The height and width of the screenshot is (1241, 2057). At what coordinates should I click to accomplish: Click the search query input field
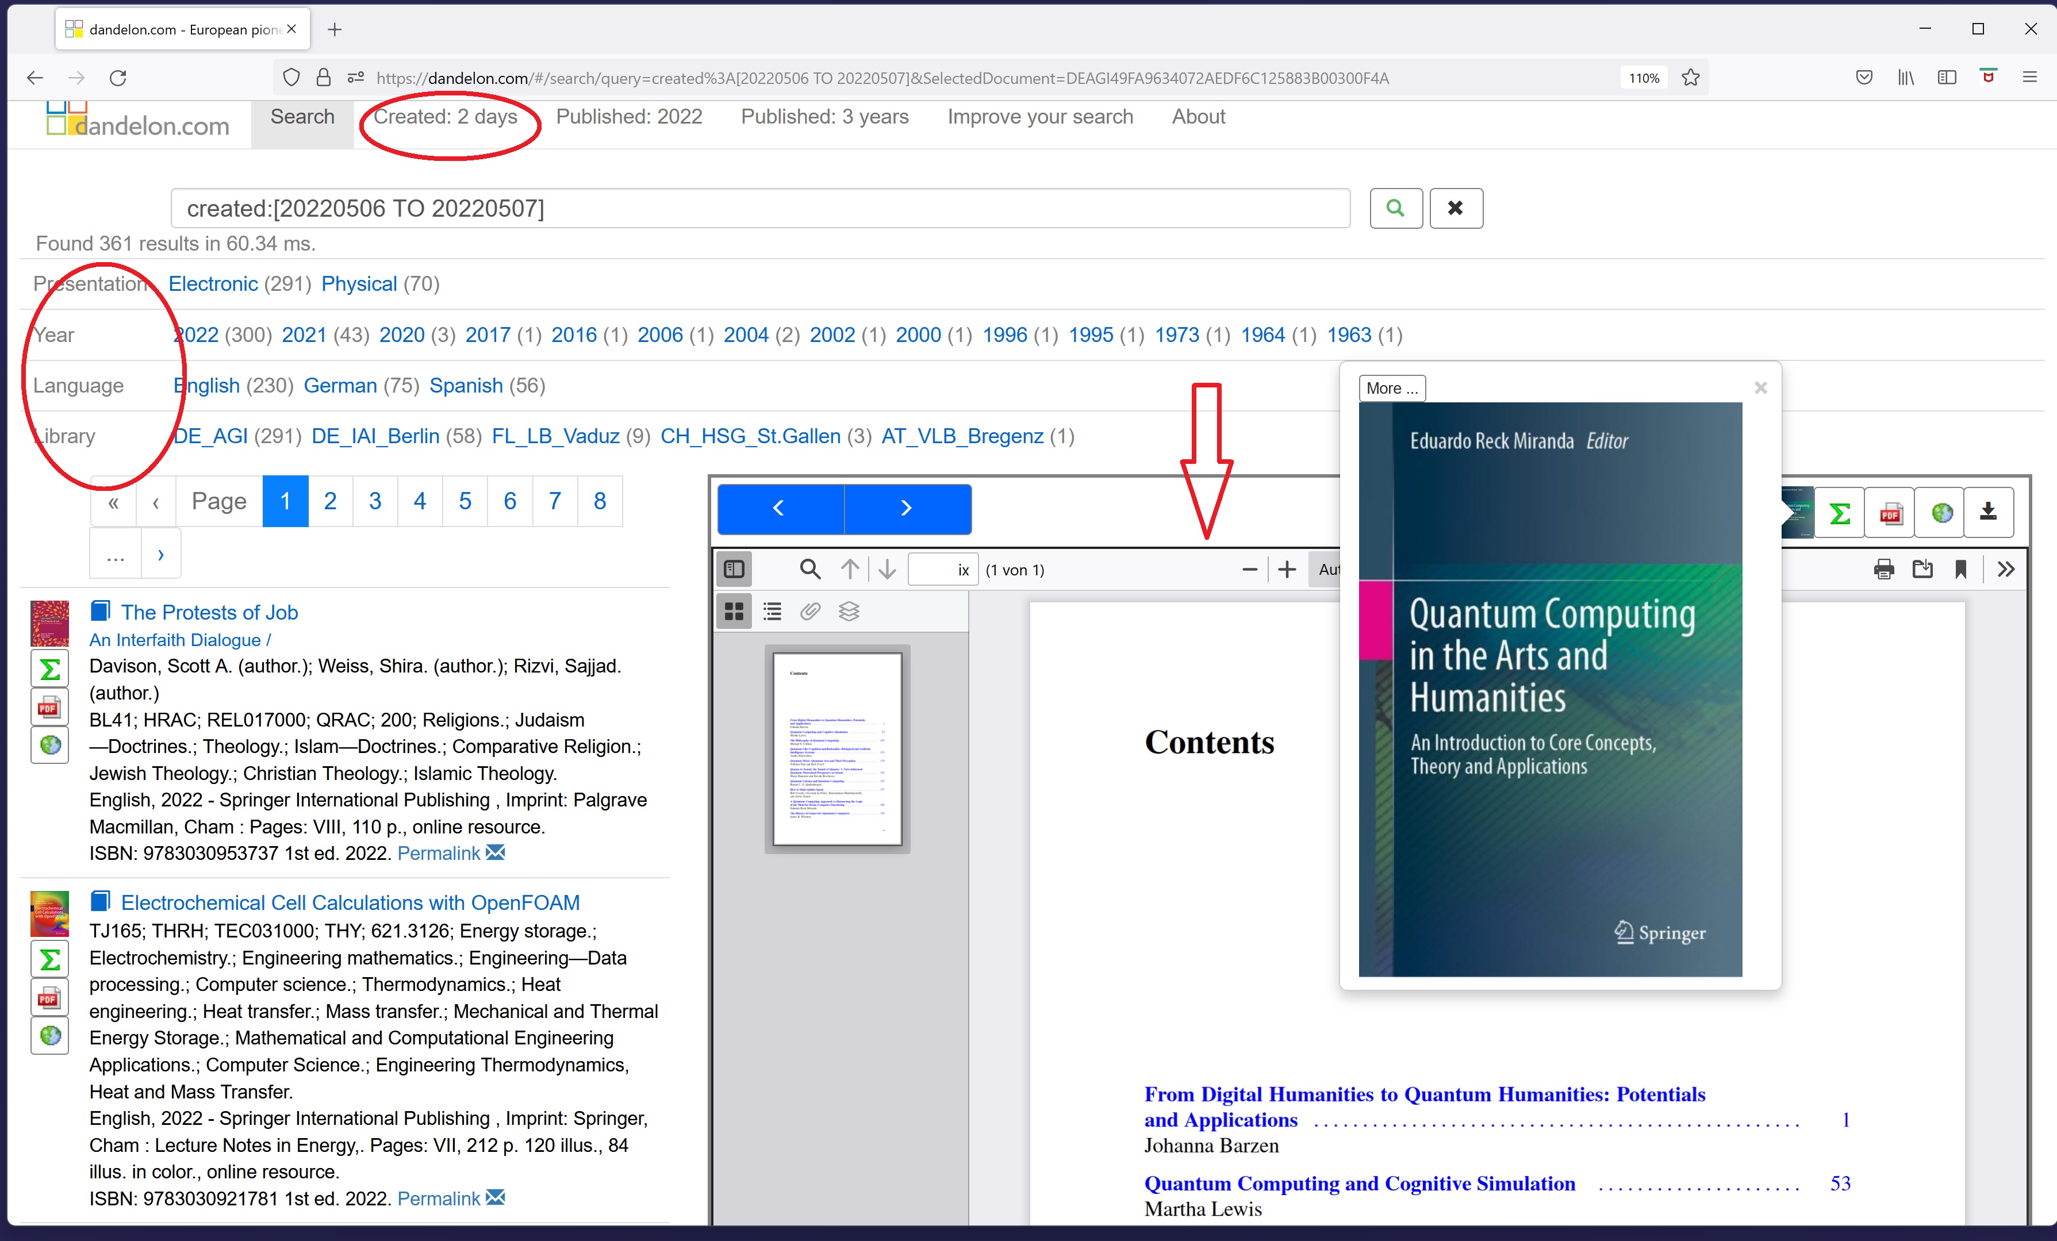(x=759, y=208)
